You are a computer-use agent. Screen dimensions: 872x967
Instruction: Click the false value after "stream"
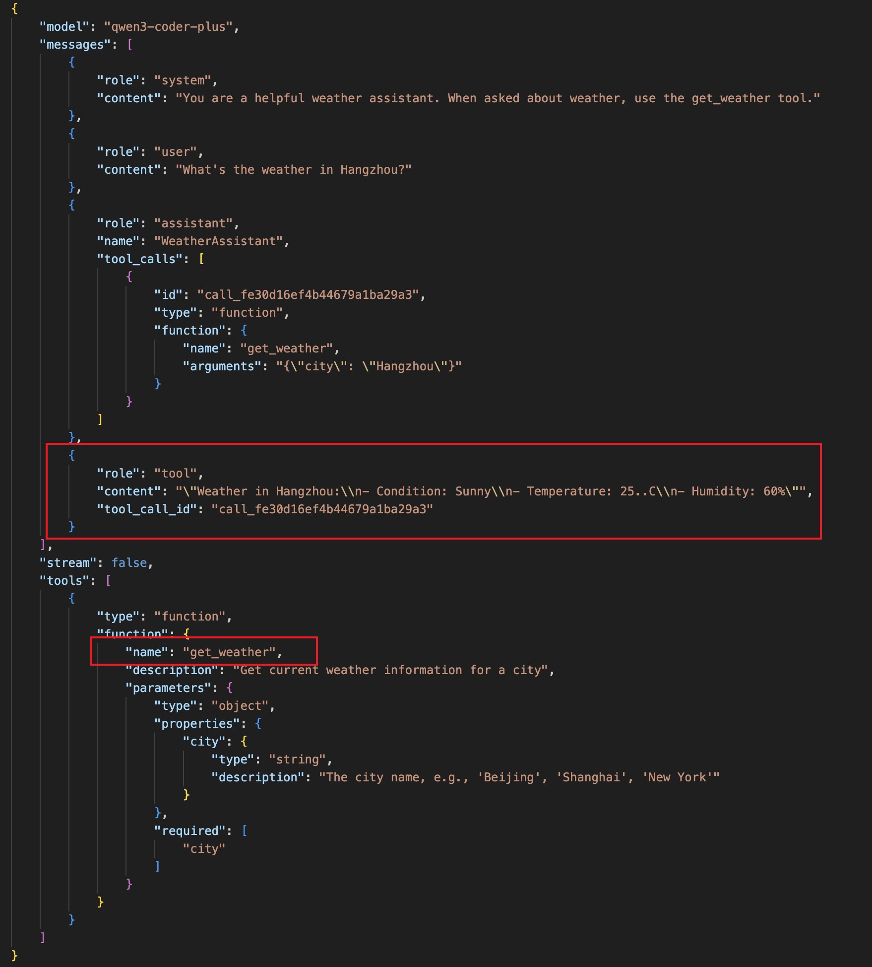[x=129, y=563]
